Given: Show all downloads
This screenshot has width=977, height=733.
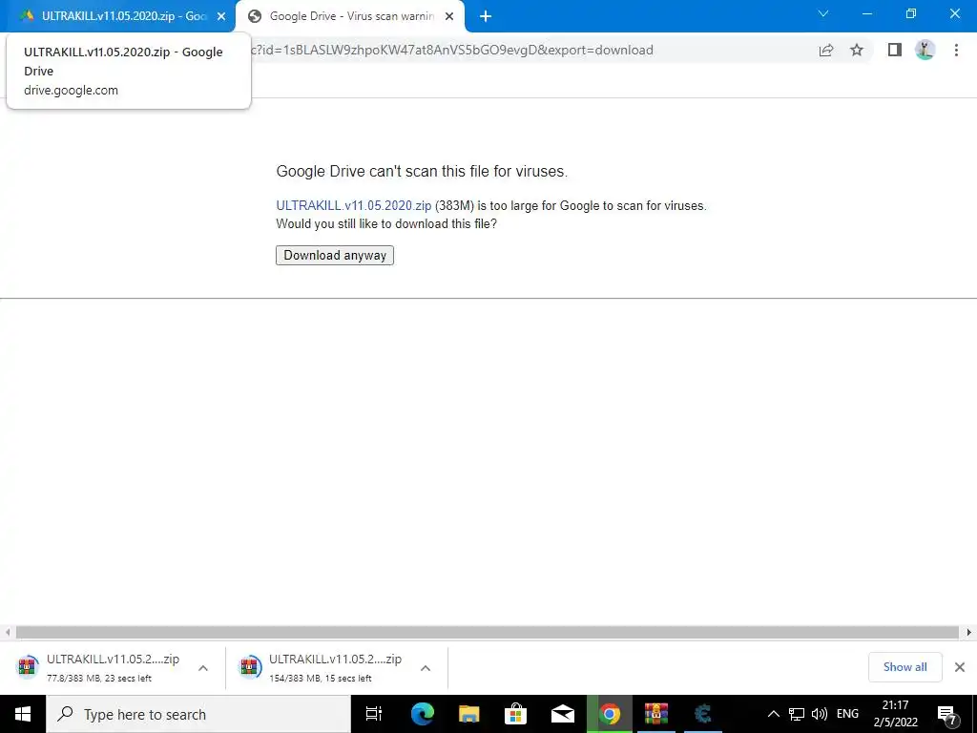Looking at the screenshot, I should (904, 667).
